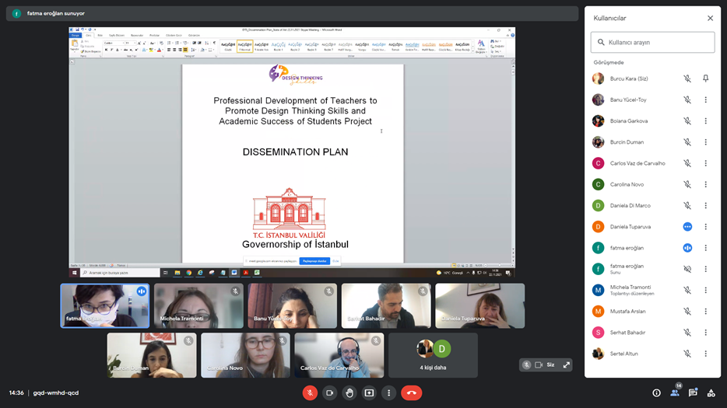Open more options in the bottom call controls
The height and width of the screenshot is (408, 727).
[x=388, y=392]
